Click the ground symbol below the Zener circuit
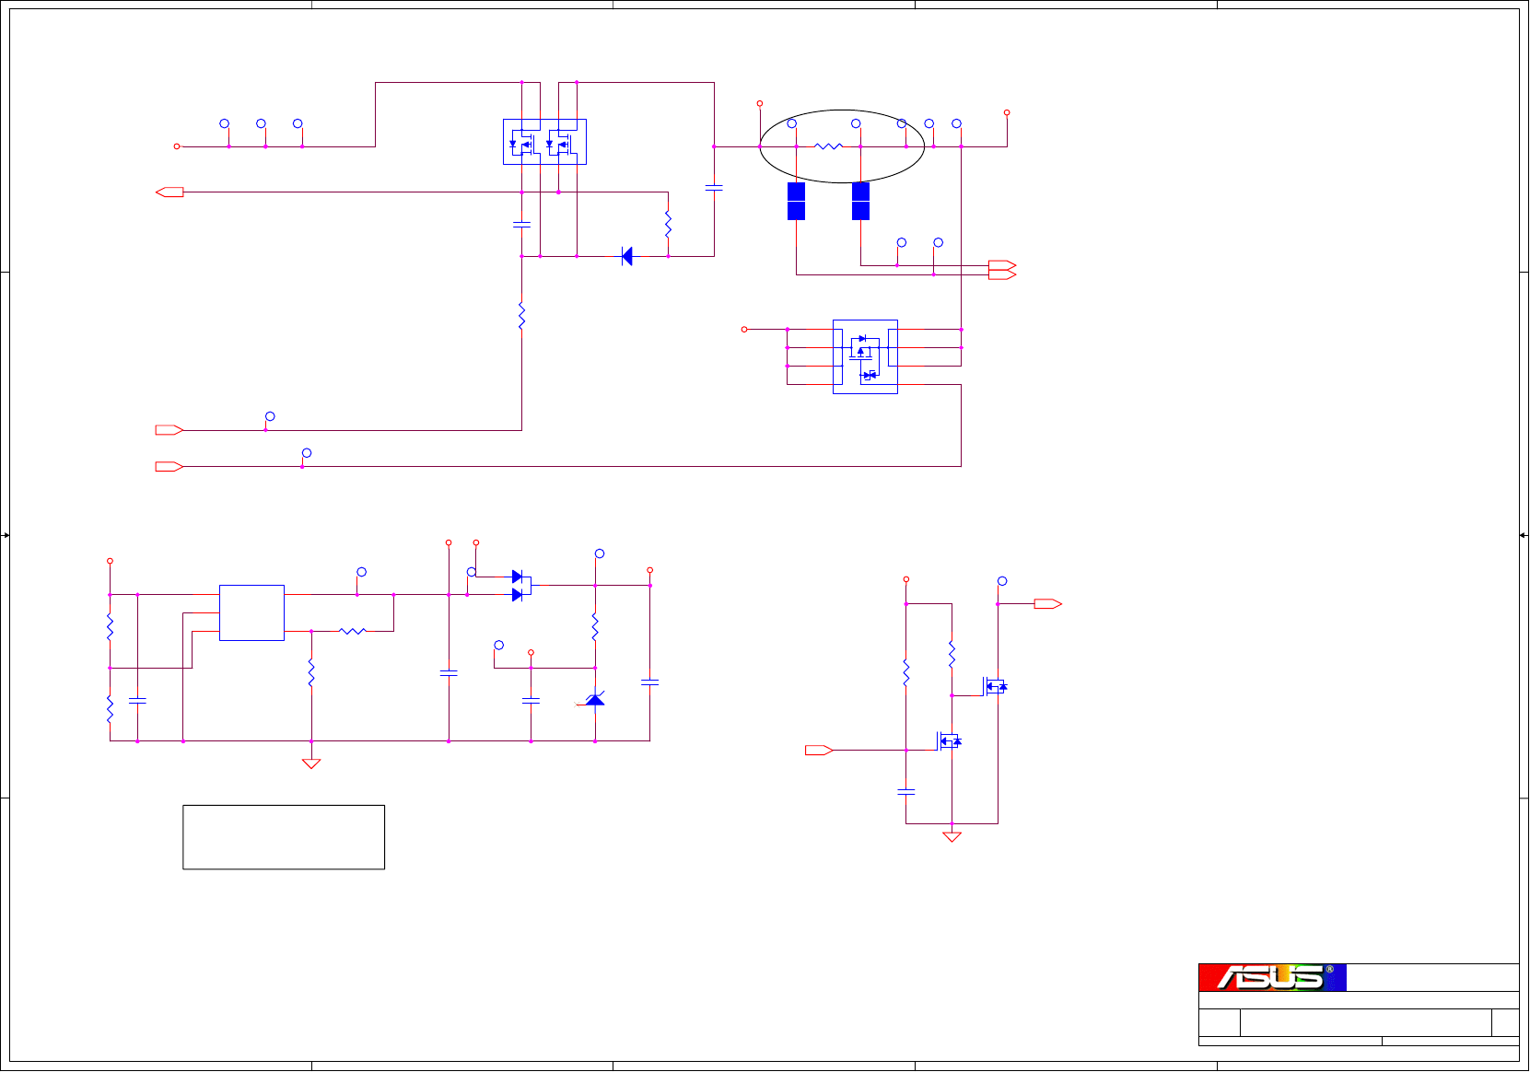1530x1072 pixels. [311, 763]
